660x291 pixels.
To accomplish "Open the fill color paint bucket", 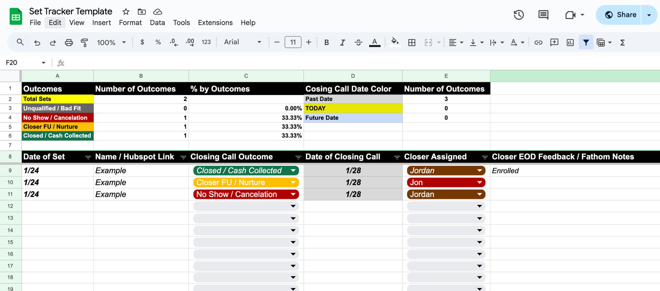I will pyautogui.click(x=394, y=42).
